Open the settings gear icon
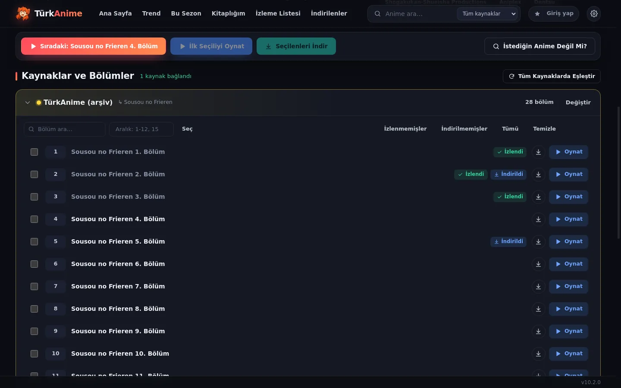 594,14
